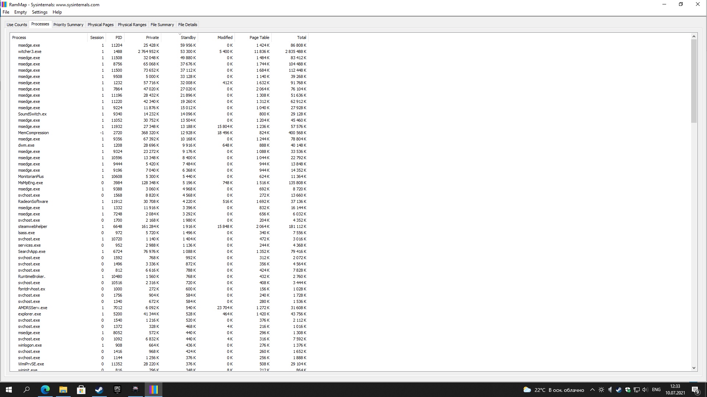707x397 pixels.
Task: Sort by the Page Table column header
Action: pyautogui.click(x=253, y=37)
